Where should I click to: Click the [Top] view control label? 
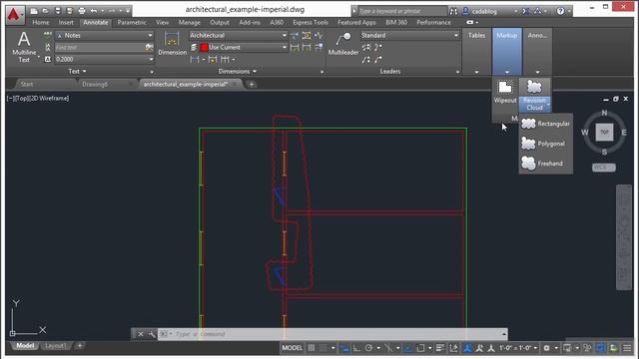coord(21,99)
